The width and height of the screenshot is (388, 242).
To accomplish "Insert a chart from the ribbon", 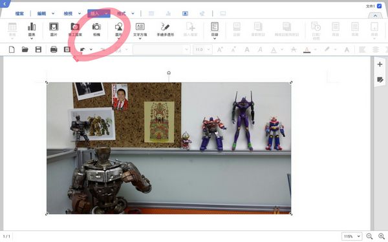I will click(32, 29).
